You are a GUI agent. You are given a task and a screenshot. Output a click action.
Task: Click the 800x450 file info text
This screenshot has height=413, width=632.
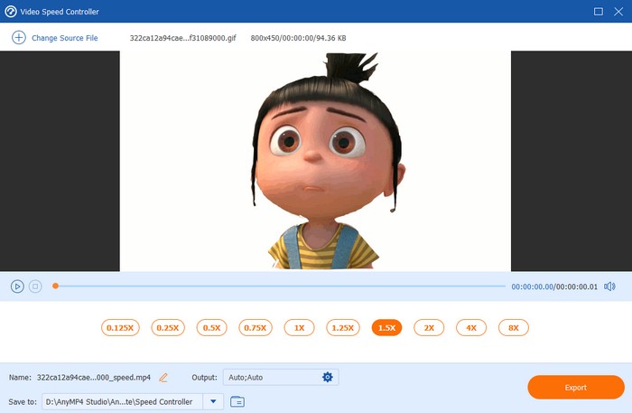298,38
